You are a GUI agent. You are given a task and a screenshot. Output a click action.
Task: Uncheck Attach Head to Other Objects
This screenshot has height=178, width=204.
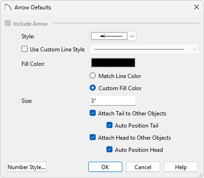(x=92, y=137)
